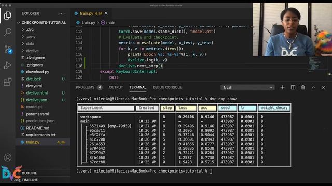This screenshot has width=332, height=186.
Task: Click the workspace row in table
Action: 90,117
